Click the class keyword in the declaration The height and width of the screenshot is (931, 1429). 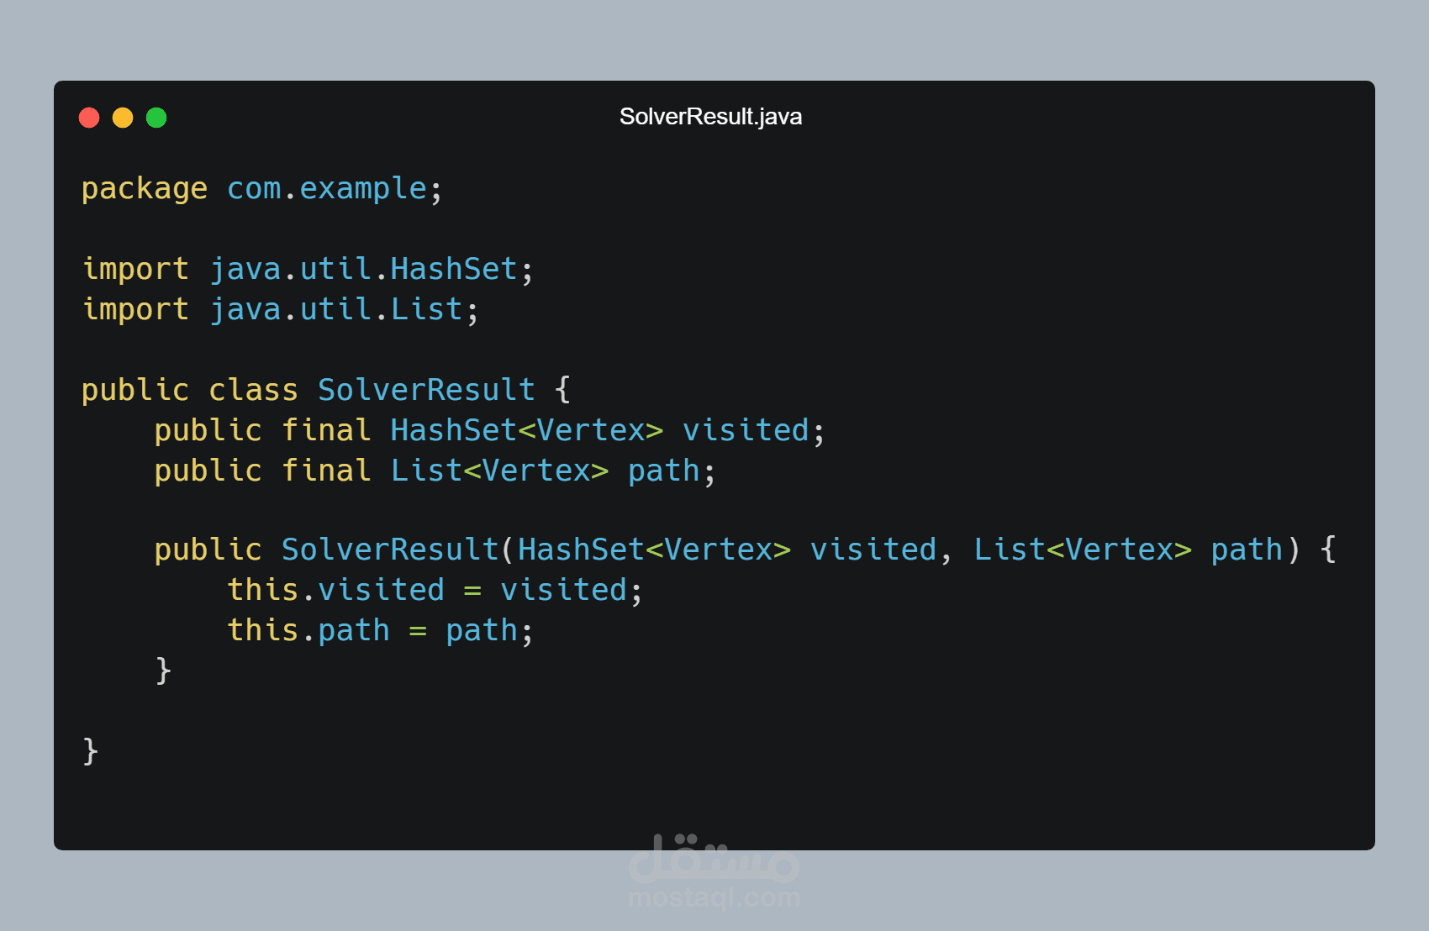[253, 390]
